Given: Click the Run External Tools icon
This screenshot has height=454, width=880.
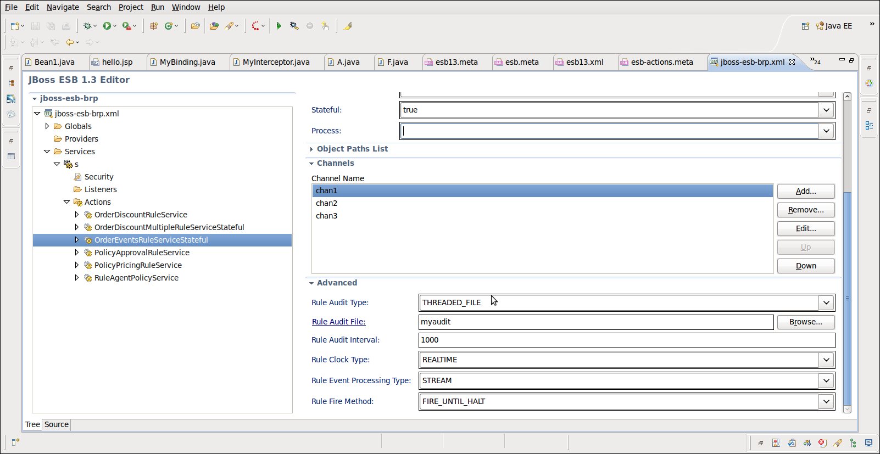Looking at the screenshot, I should [x=126, y=26].
